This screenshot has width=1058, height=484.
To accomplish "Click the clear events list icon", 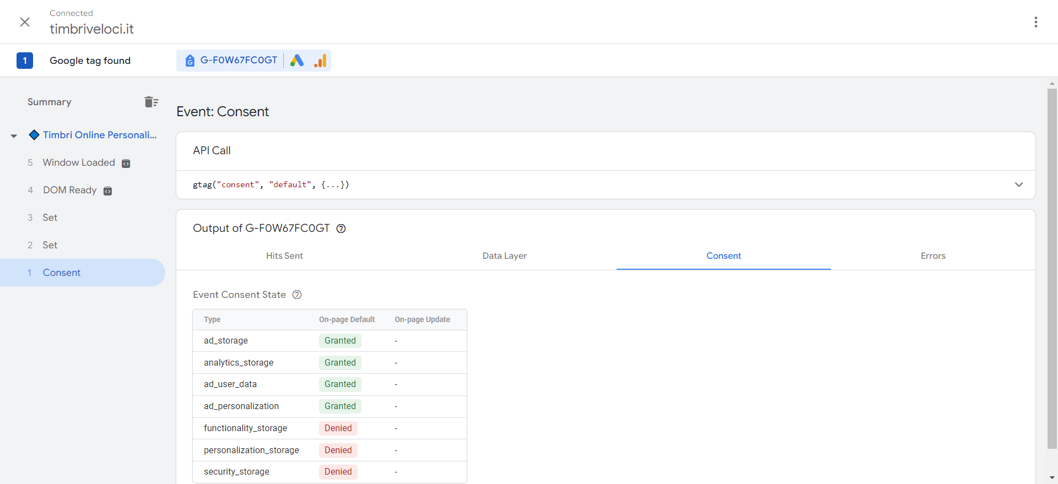I will (151, 102).
